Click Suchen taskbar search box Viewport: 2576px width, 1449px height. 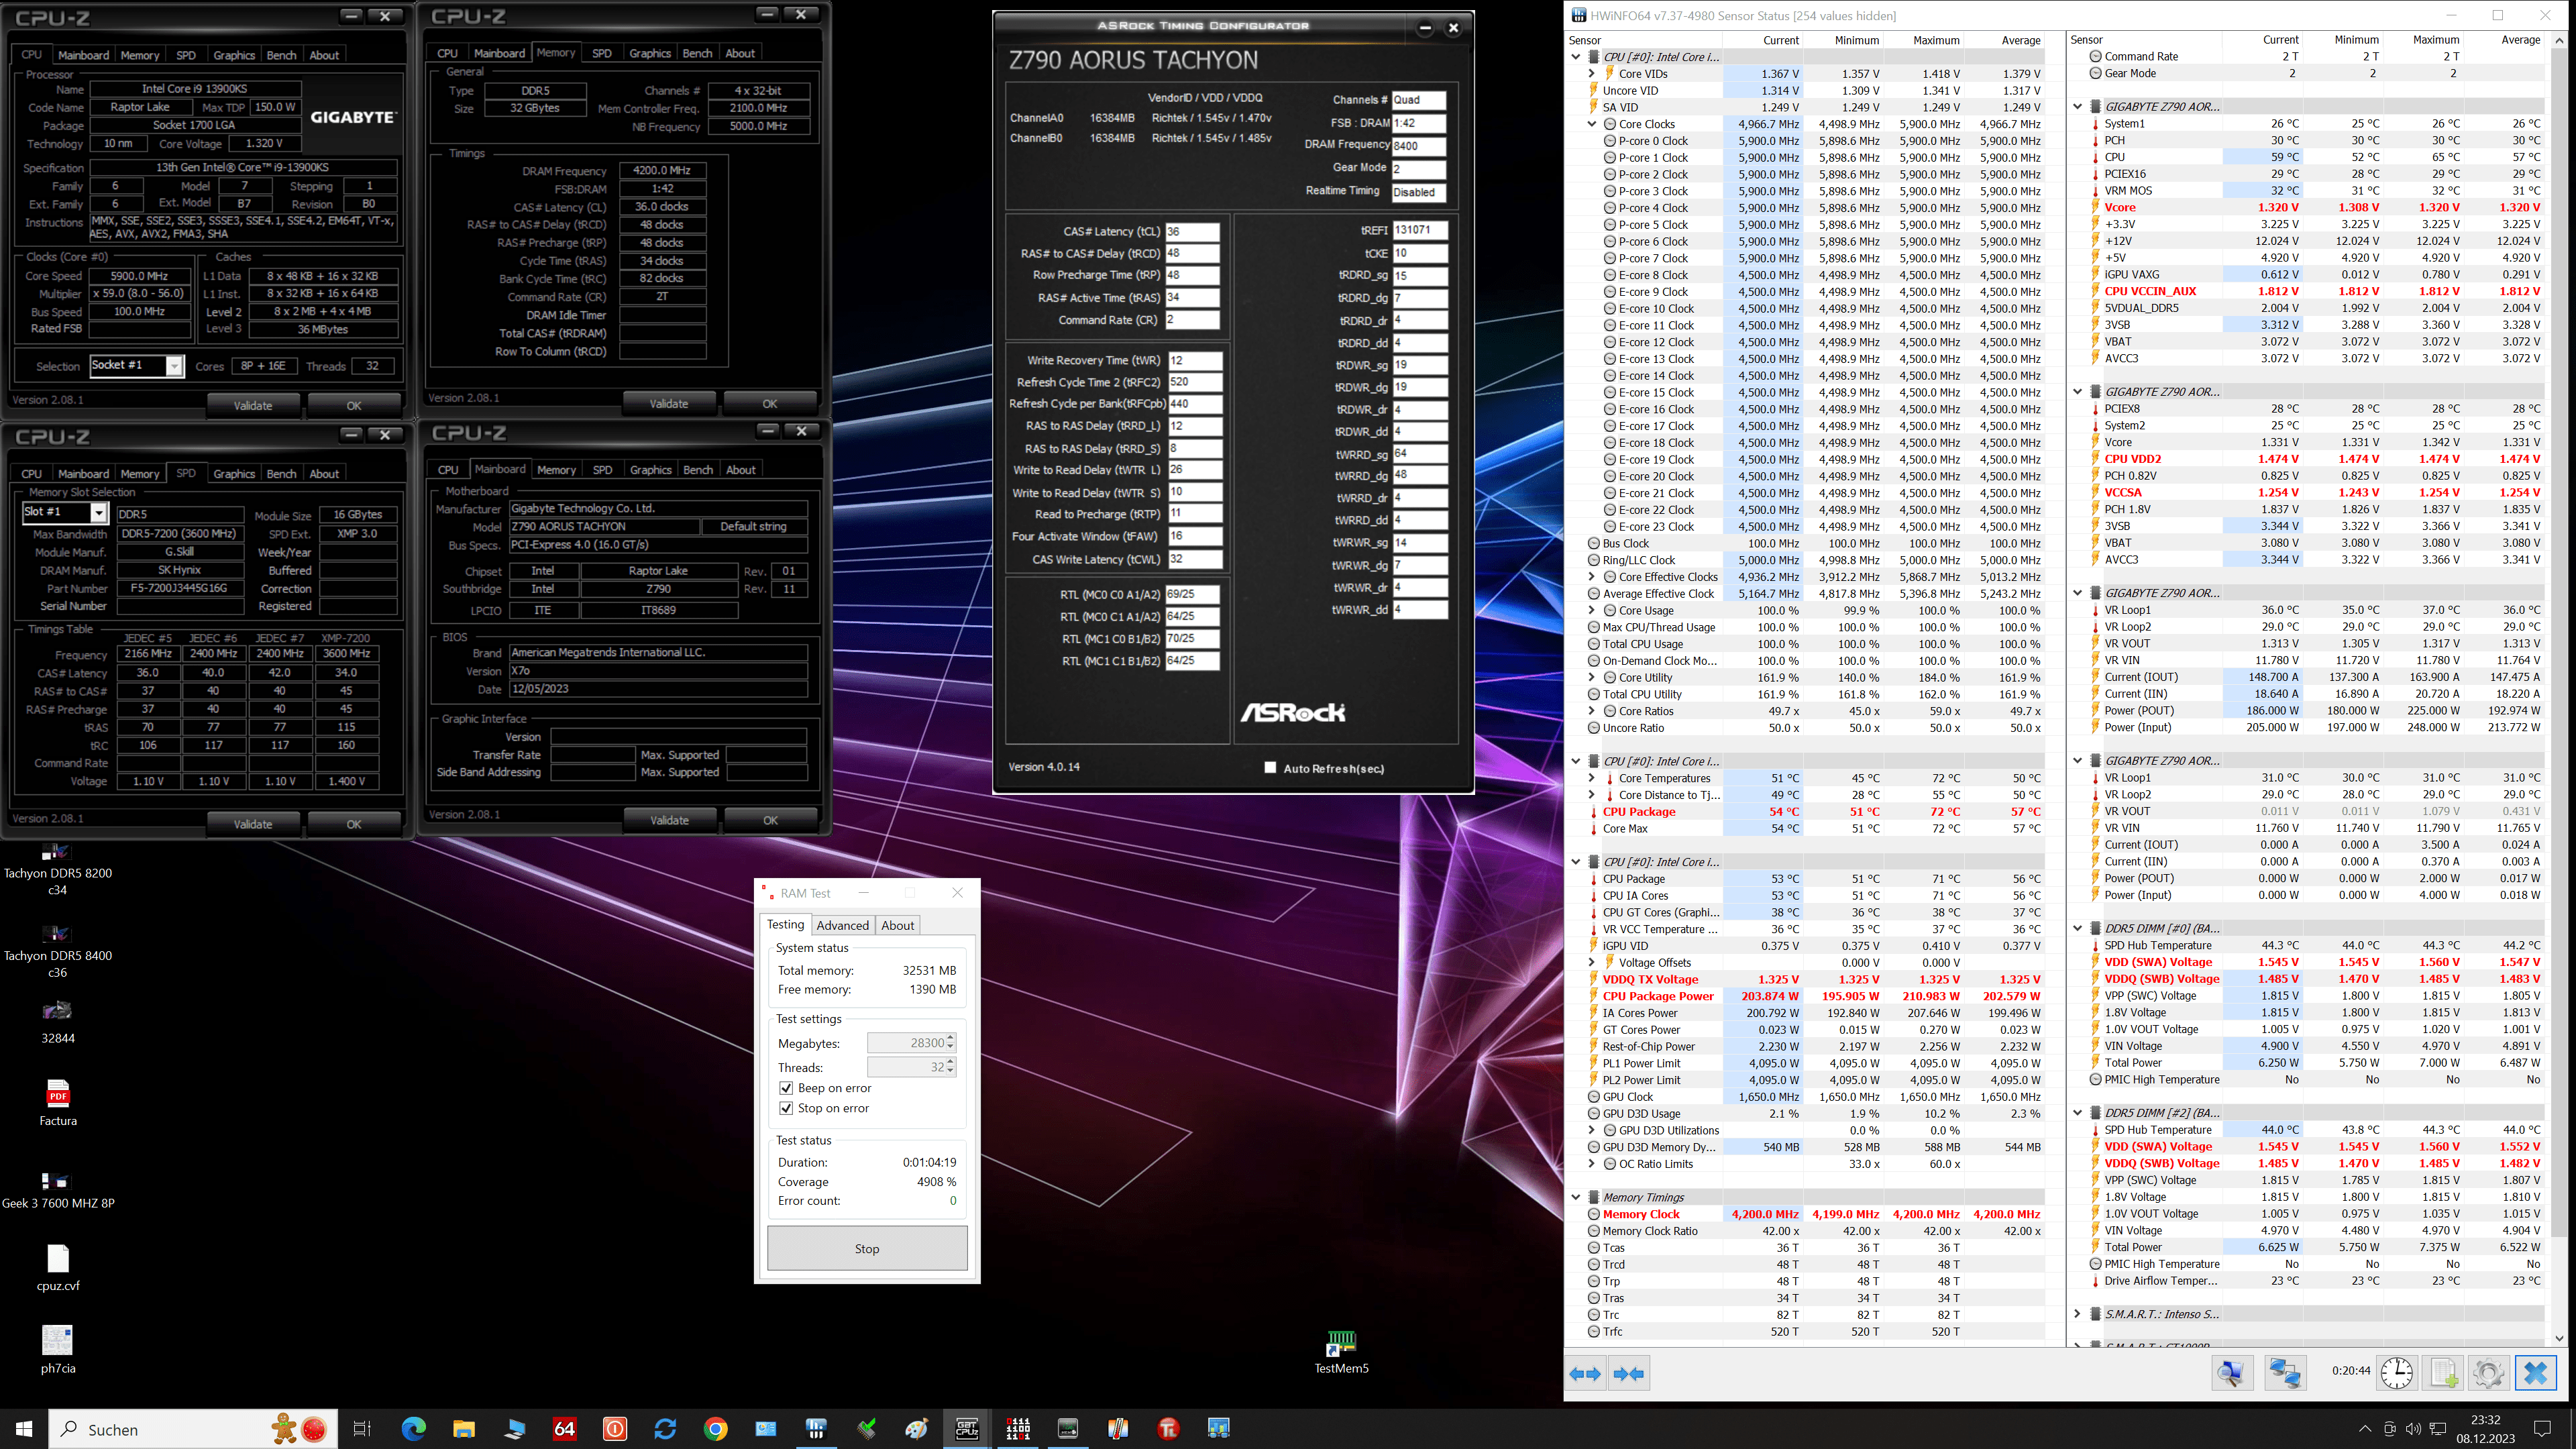[193, 1429]
